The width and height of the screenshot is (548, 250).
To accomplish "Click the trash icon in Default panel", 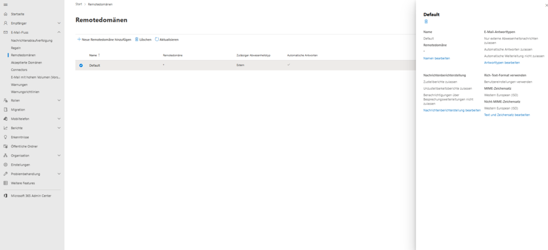I will coord(426,22).
